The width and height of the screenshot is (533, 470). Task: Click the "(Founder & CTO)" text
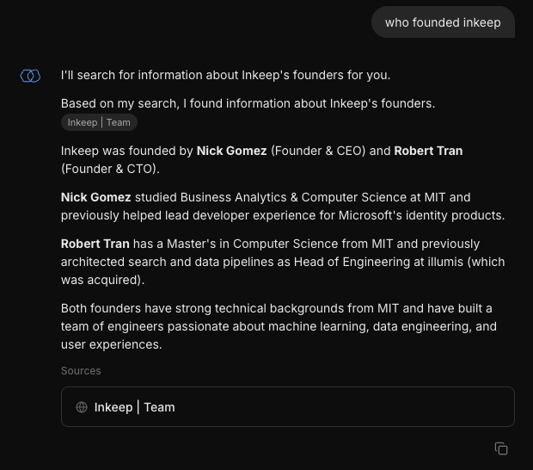(108, 169)
